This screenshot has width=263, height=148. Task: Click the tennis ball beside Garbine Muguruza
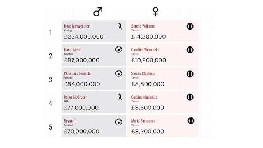190,97
